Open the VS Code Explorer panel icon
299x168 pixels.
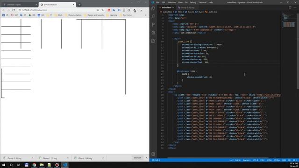[x=153, y=8]
